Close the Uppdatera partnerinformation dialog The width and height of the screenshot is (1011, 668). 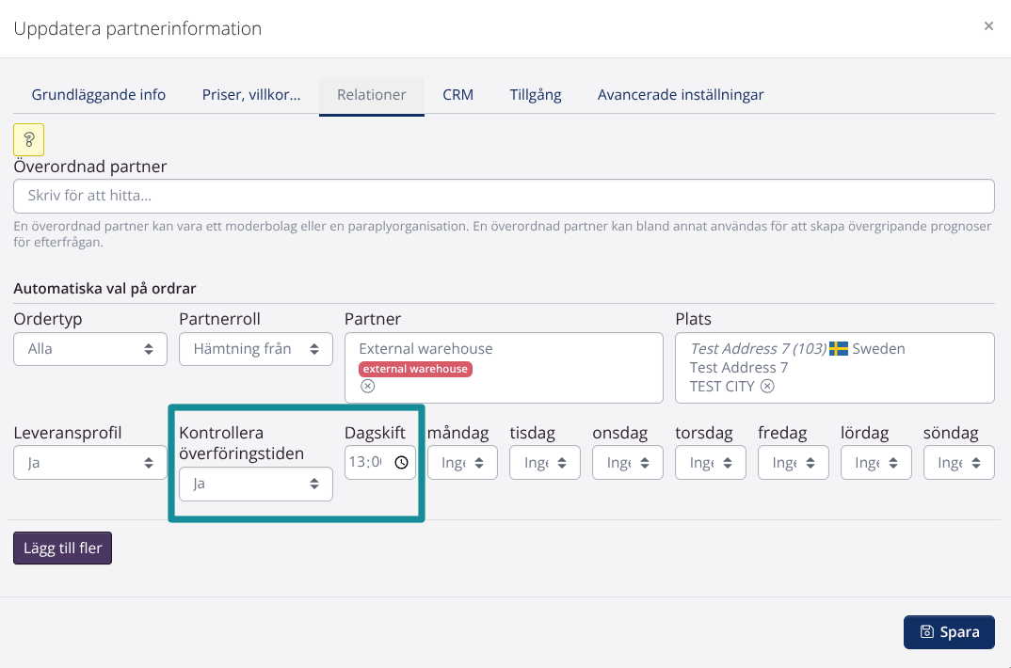(988, 26)
